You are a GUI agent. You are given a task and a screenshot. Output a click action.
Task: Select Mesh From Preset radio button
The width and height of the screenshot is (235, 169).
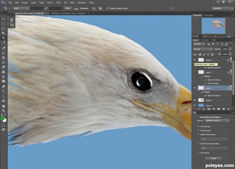pos(198,135)
